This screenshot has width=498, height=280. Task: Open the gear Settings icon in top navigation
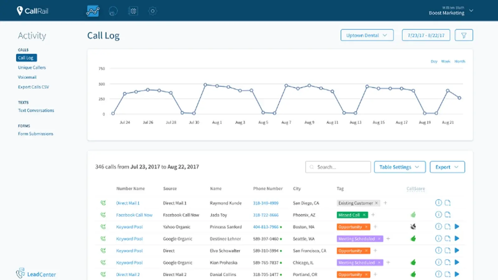pyautogui.click(x=153, y=11)
